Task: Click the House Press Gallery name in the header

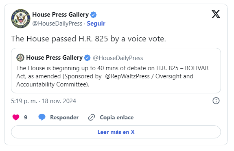Action: point(61,15)
